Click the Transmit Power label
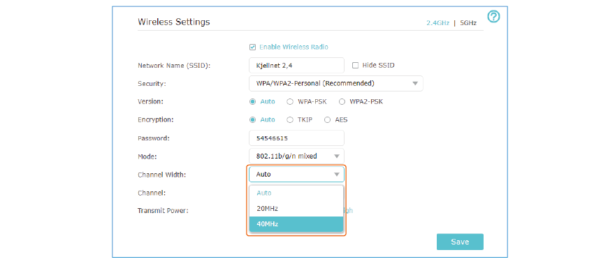Viewport: 594px width, 264px height. point(163,211)
